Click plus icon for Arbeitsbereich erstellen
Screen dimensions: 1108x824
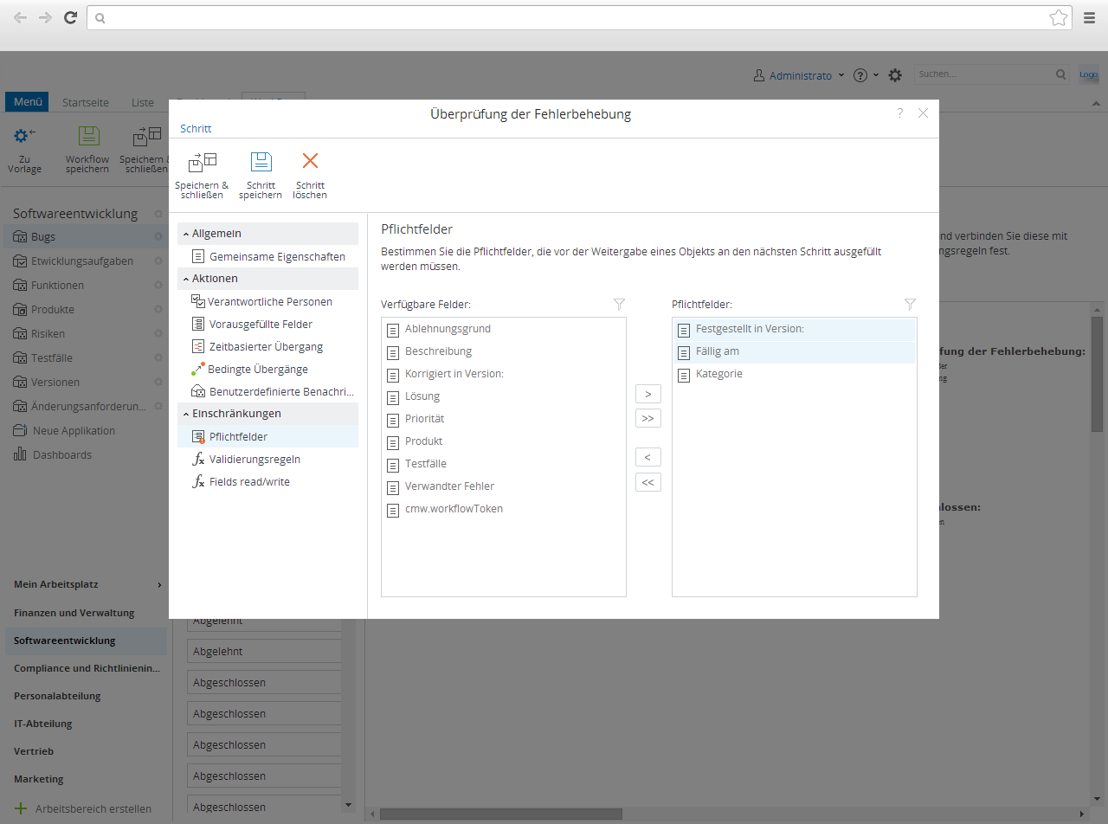[x=21, y=808]
